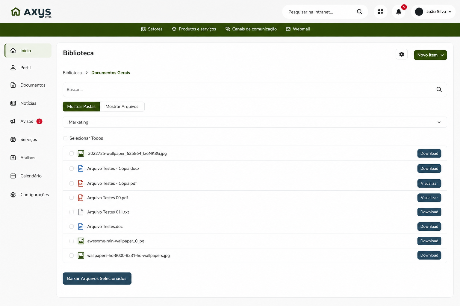Image resolution: width=460 pixels, height=306 pixels.
Task: Click the AXYS home logo
Action: click(x=31, y=12)
